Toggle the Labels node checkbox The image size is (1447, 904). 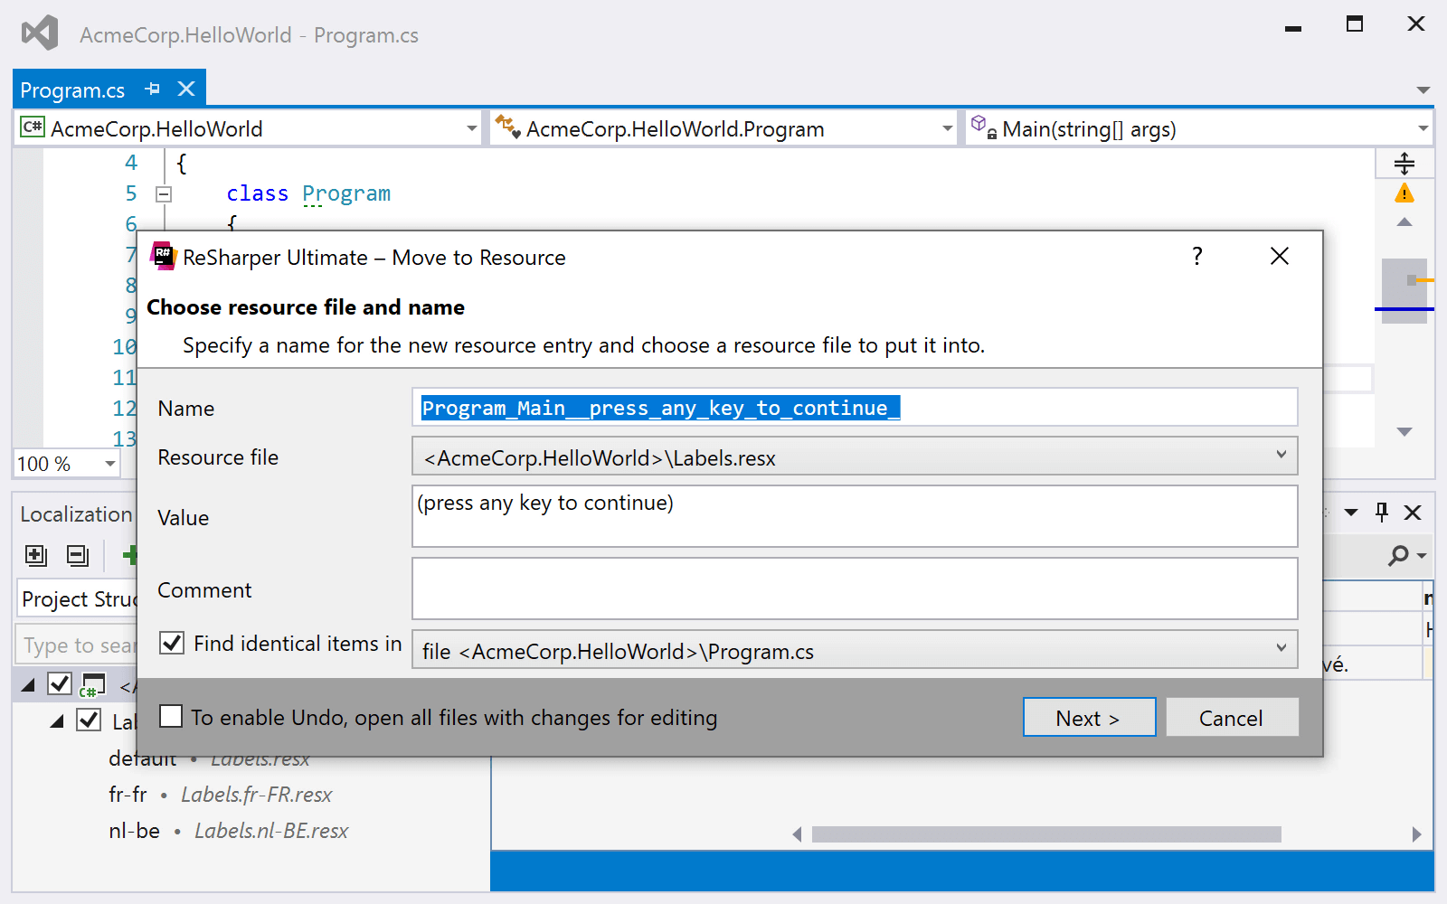[x=89, y=720]
